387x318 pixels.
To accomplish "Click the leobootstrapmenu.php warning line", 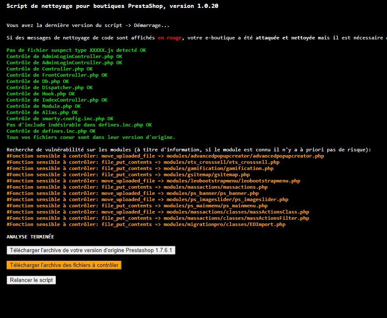I will (x=153, y=181).
